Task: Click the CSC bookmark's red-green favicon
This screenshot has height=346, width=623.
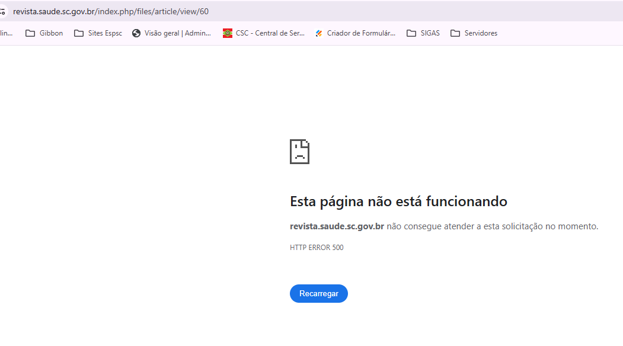Action: 228,33
